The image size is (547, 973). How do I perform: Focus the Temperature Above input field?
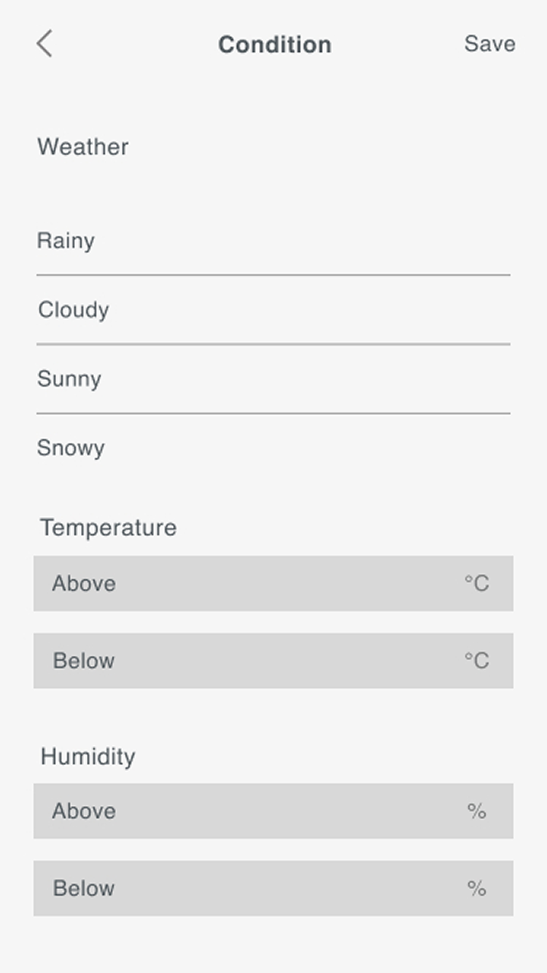click(x=248, y=584)
